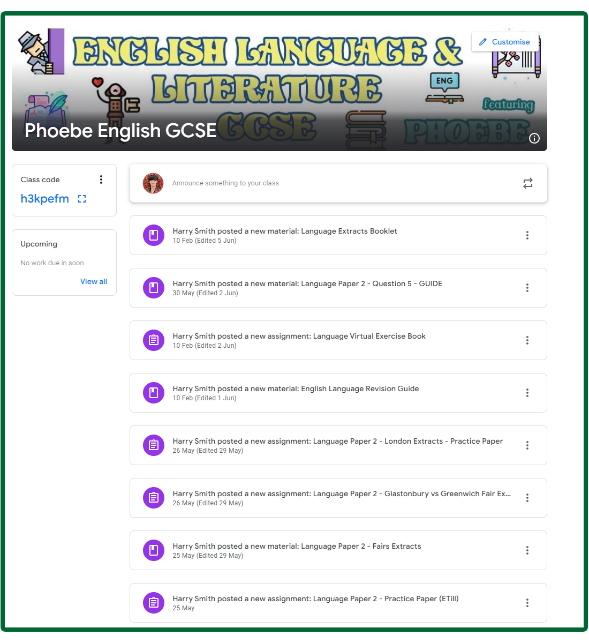
Task: Display class code h3kpefm full screen
Action: [82, 199]
